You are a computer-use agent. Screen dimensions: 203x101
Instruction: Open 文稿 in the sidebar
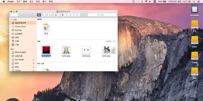pos(23,41)
